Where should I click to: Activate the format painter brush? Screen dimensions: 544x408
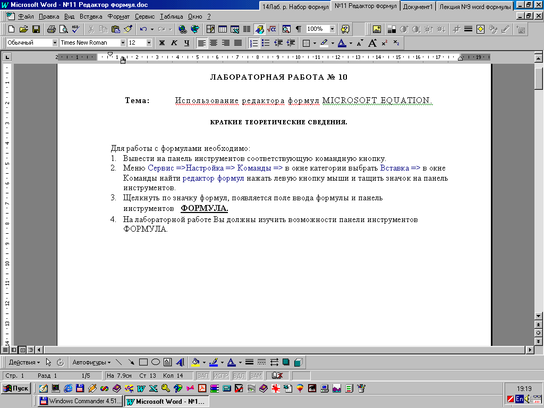128,29
